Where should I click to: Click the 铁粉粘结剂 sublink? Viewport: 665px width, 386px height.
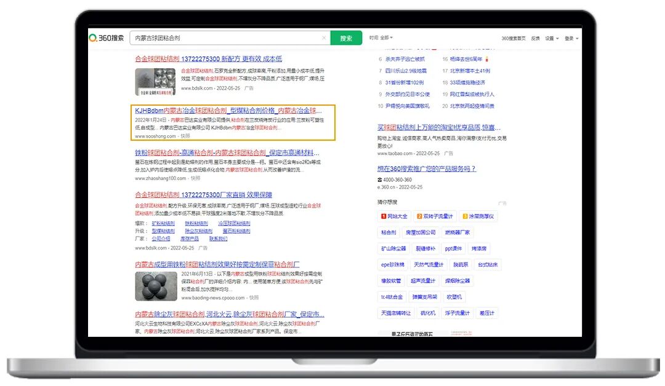pos(196,223)
